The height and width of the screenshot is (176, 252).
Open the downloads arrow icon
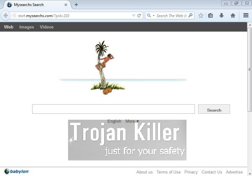click(x=221, y=16)
